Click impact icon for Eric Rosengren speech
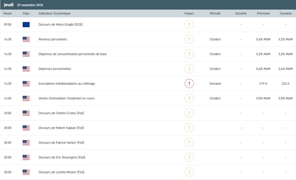The width and height of the screenshot is (296, 180). [189, 157]
